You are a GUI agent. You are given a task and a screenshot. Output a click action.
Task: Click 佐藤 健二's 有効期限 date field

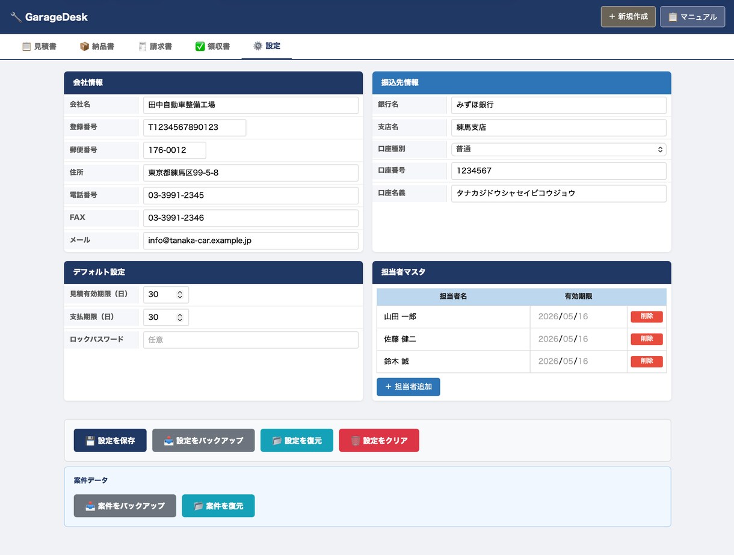click(x=578, y=339)
